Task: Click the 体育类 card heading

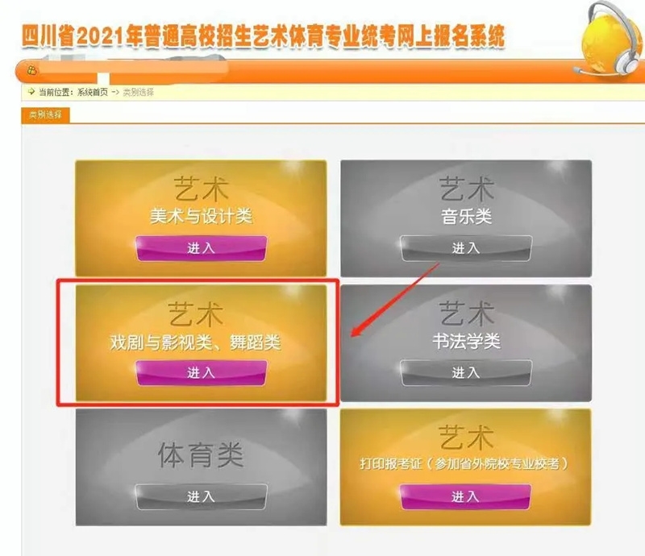Action: [x=201, y=455]
